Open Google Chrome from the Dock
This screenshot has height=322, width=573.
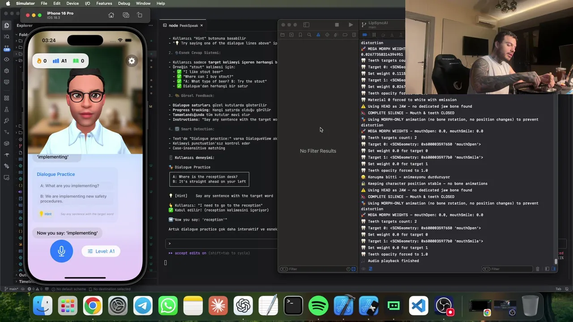click(93, 306)
